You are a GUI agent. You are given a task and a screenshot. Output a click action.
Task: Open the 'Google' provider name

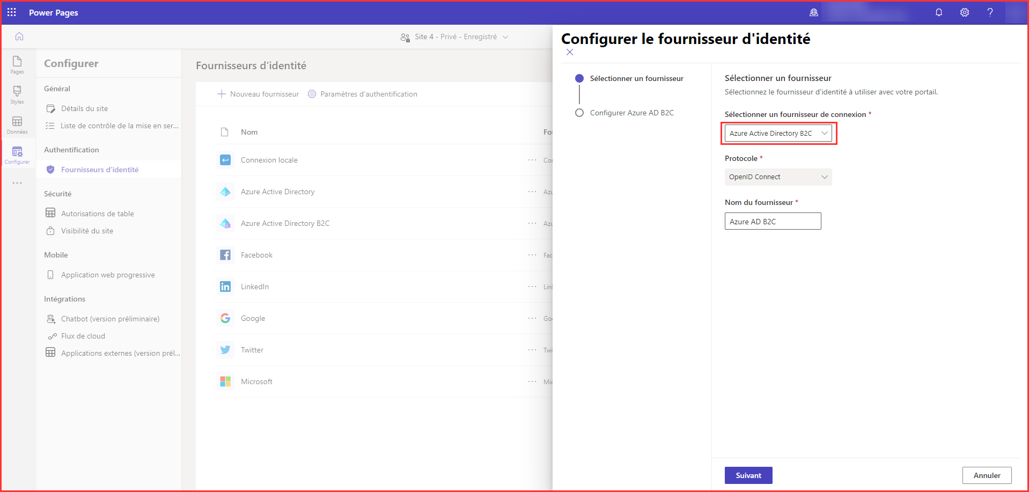[x=253, y=318]
